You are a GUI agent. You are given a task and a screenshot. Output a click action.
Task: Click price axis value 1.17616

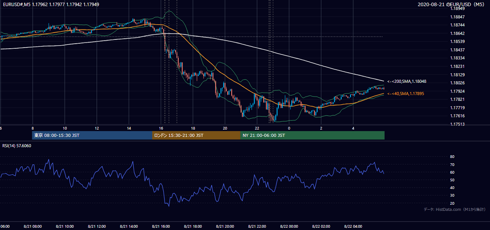(457, 116)
